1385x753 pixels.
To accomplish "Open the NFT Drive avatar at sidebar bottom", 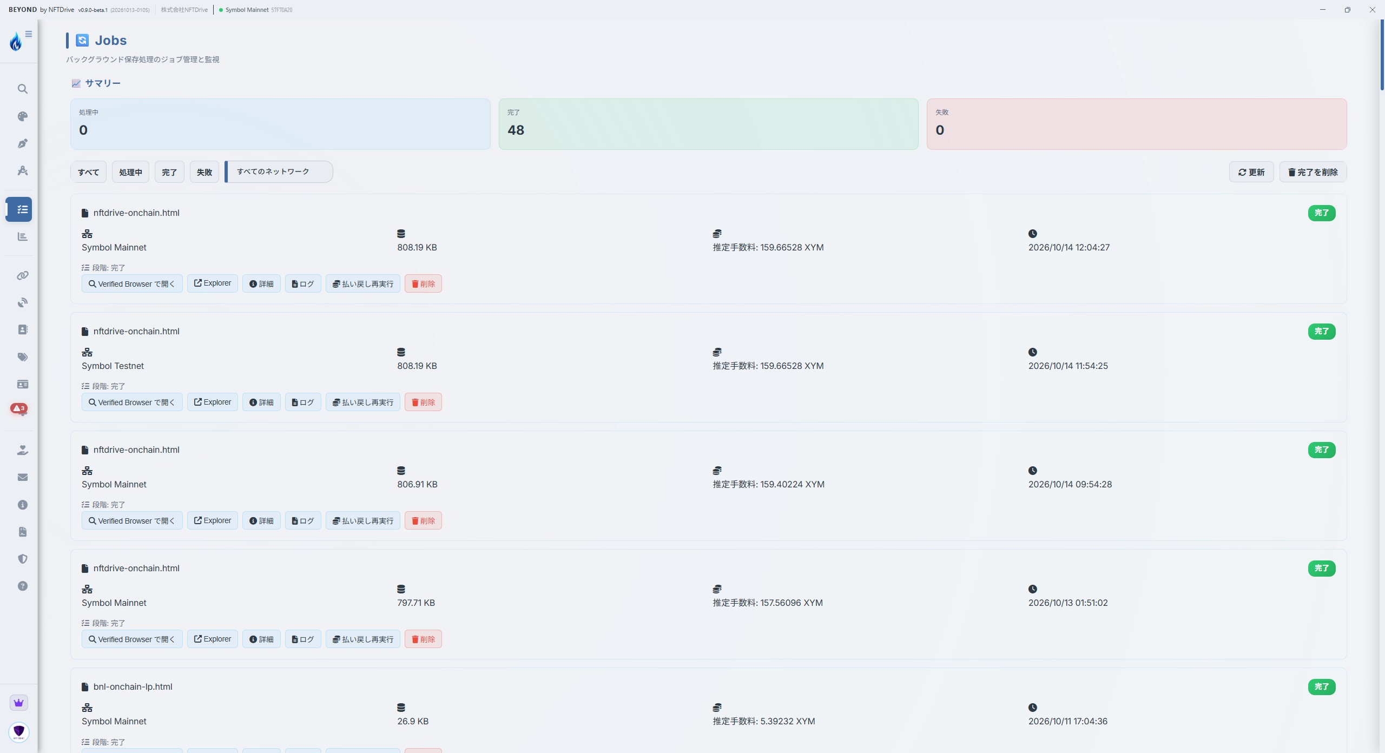I will click(19, 732).
